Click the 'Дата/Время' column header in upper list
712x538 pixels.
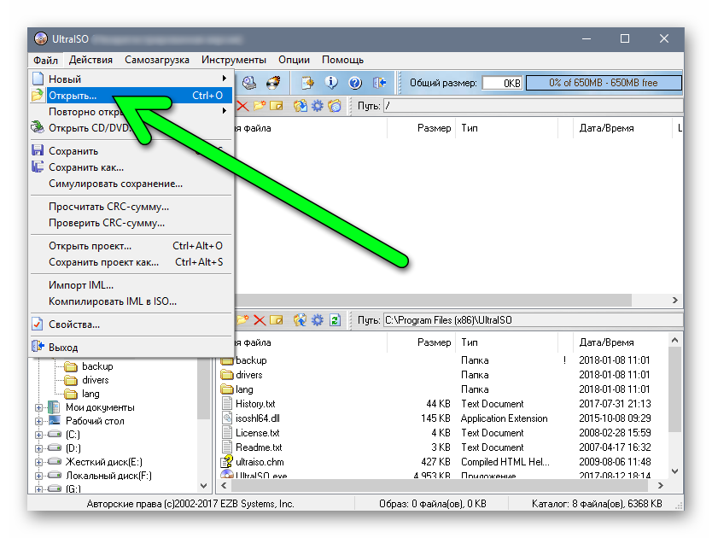[x=606, y=128]
